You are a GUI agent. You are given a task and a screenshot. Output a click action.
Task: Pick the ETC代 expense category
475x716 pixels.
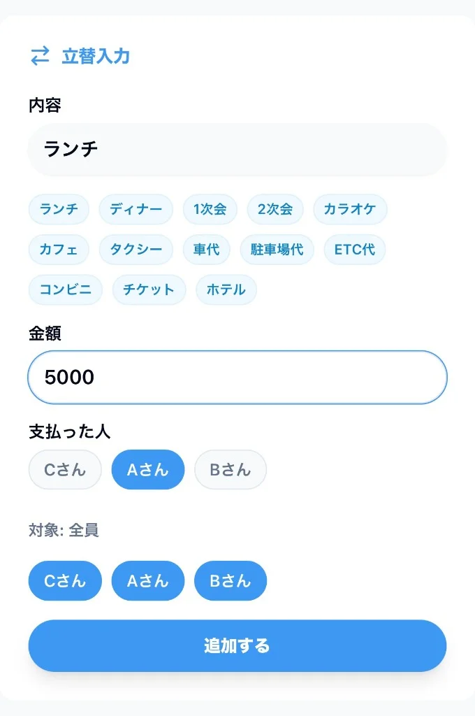coord(354,250)
